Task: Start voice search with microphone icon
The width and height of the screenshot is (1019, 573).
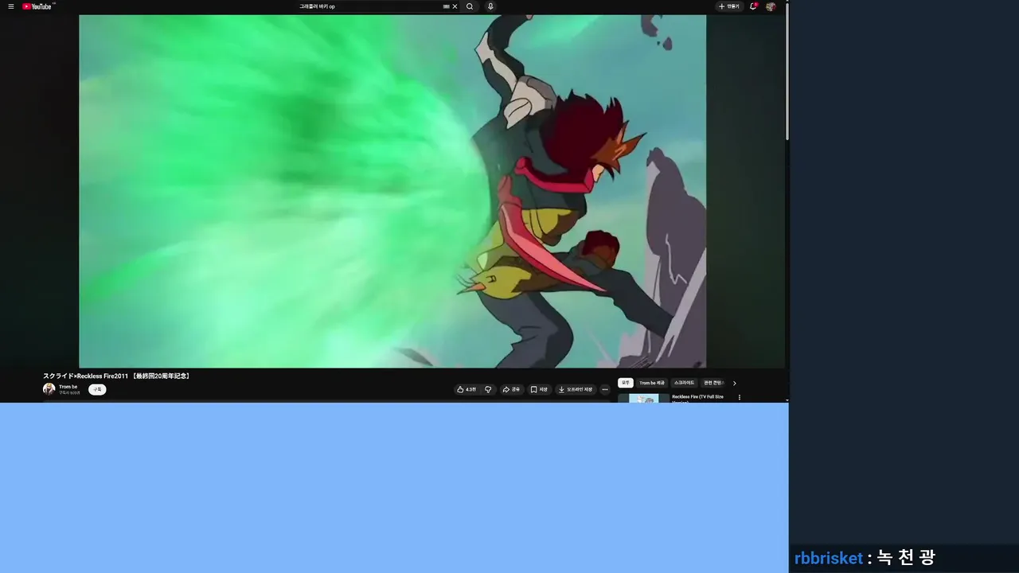Action: 490,6
